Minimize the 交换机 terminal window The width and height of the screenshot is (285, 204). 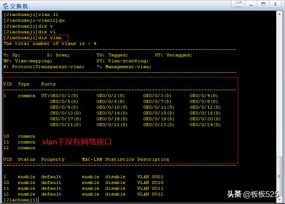[251, 4]
